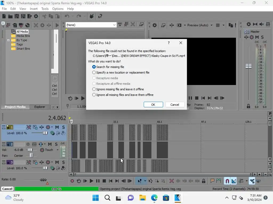Select the All Media tree item
273x204 pixels.
pyautogui.click(x=22, y=32)
